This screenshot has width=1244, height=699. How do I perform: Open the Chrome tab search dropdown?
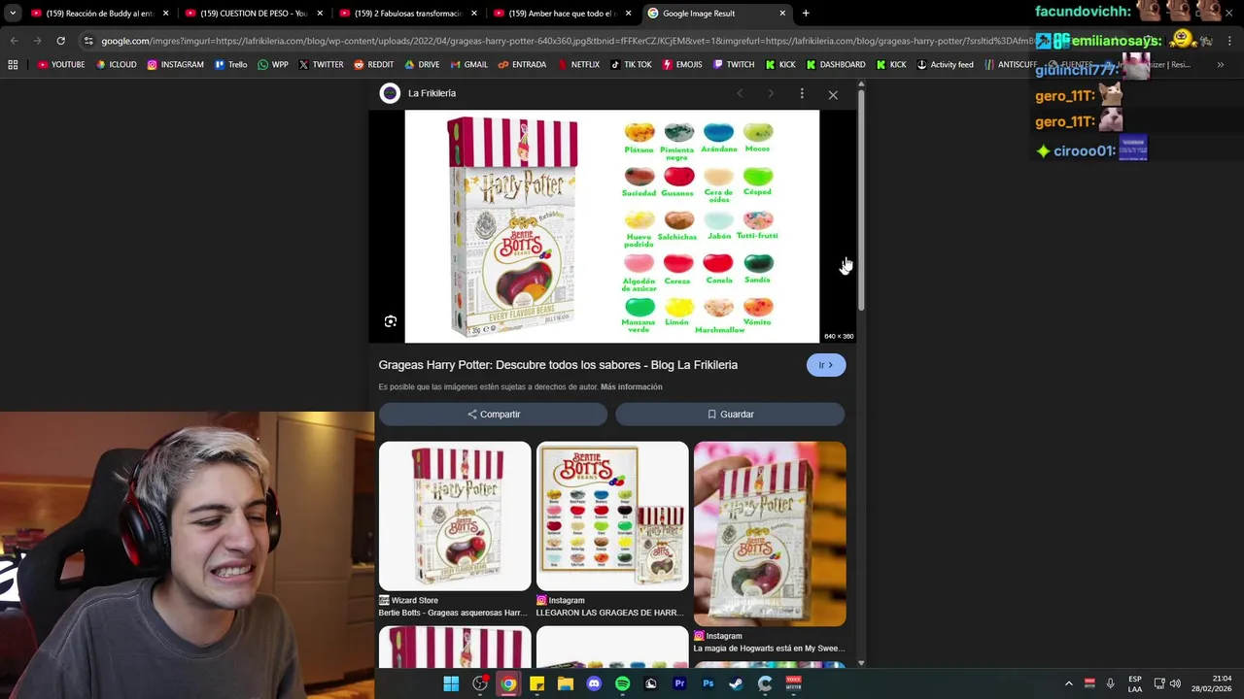point(13,14)
